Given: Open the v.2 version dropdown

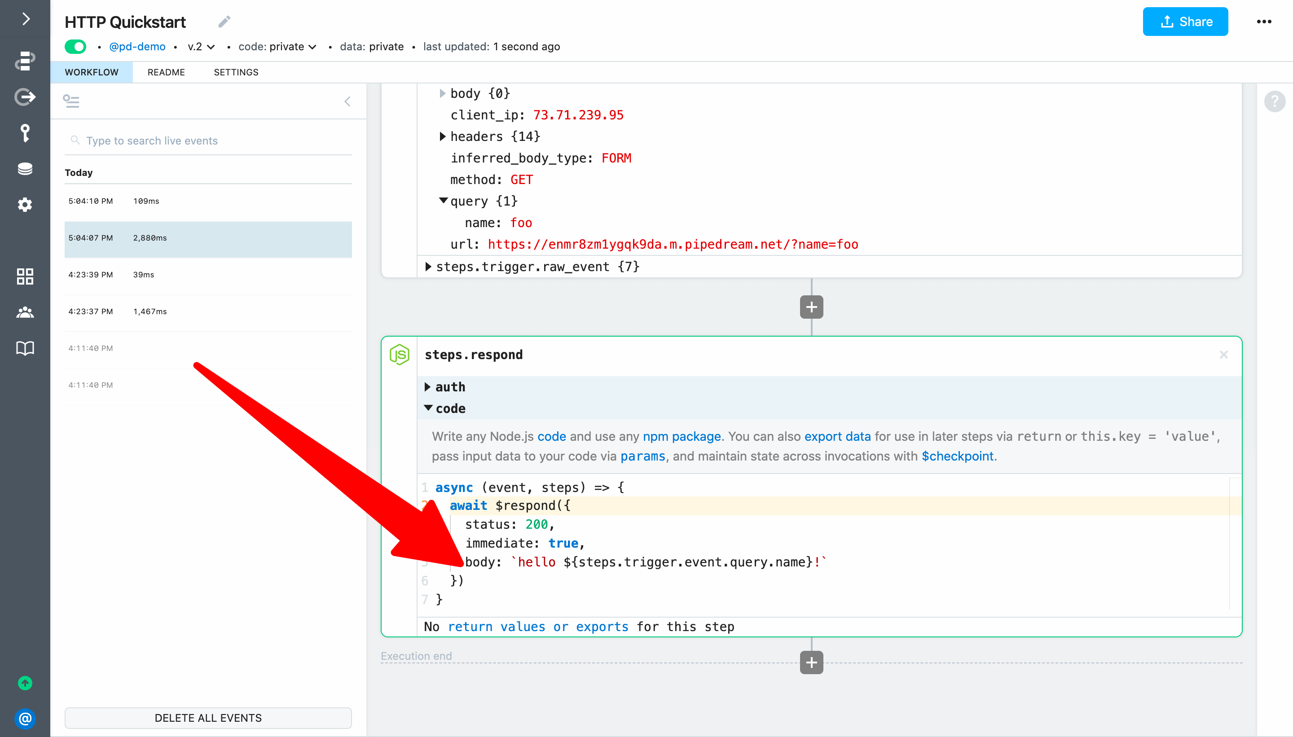Looking at the screenshot, I should click(201, 47).
